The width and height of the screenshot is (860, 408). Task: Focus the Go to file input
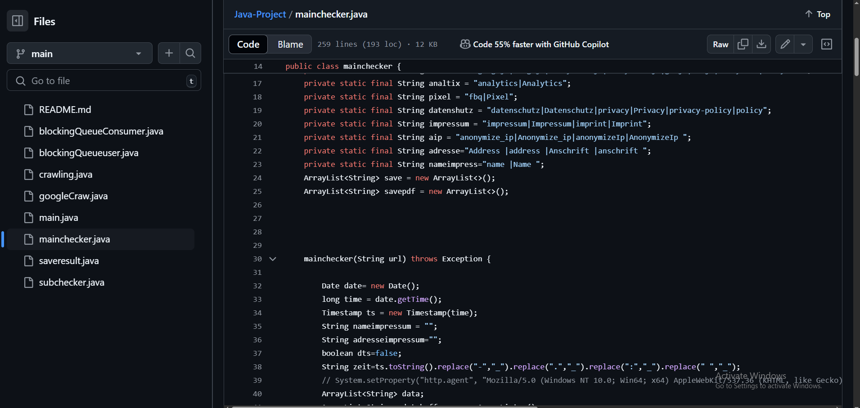(x=104, y=81)
